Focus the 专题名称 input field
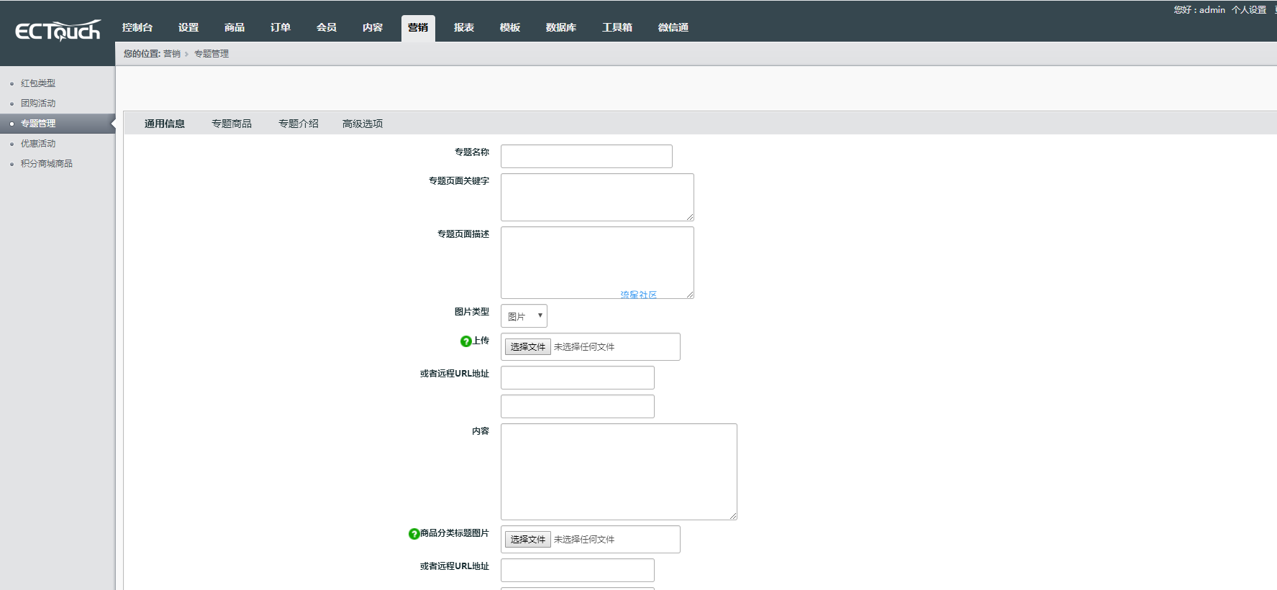 (586, 156)
